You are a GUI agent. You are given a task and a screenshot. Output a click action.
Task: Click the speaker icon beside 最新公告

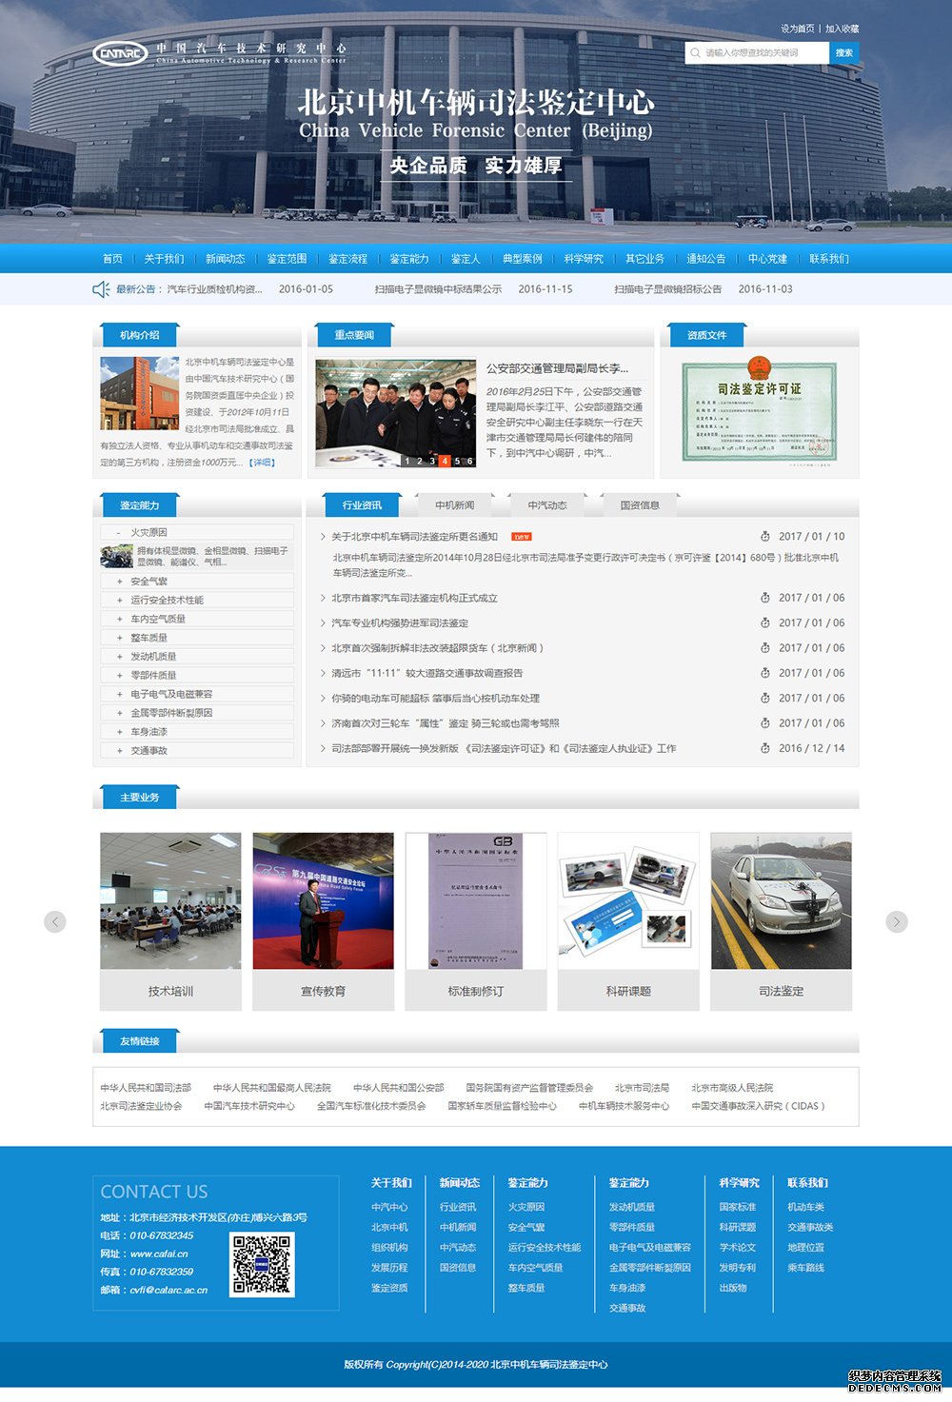click(x=101, y=289)
